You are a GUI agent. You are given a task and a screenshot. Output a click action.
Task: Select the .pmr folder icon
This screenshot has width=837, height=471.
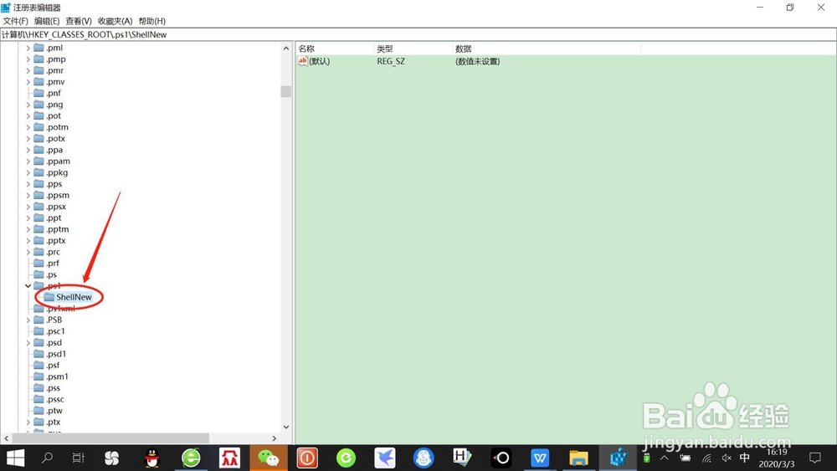tap(39, 70)
